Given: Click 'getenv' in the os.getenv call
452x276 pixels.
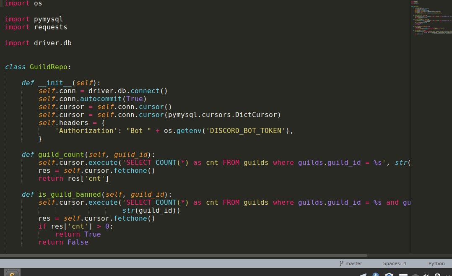Looking at the screenshot, I should click(189, 130).
